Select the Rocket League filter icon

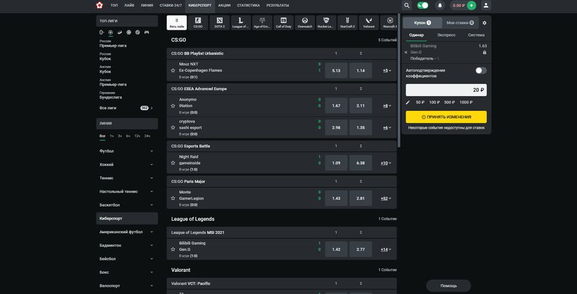(326, 22)
